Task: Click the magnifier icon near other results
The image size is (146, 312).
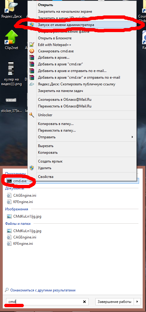Action: [7, 290]
